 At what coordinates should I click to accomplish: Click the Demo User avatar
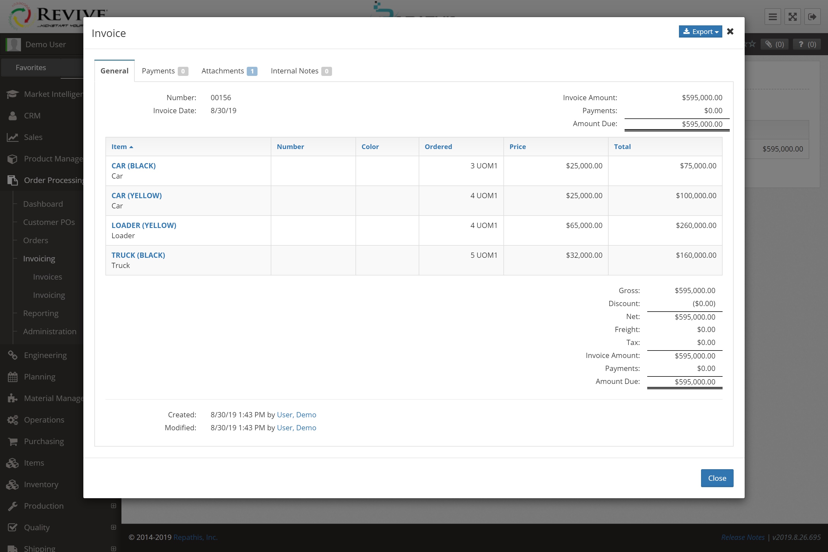pyautogui.click(x=13, y=45)
